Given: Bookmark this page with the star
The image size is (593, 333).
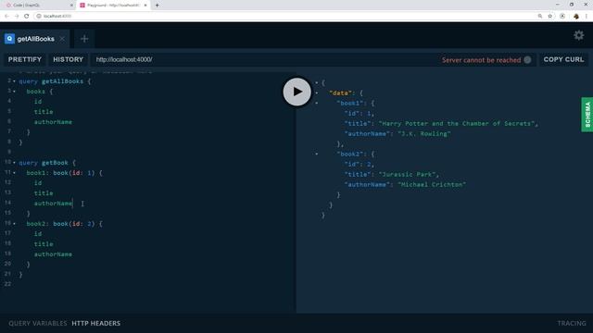Looking at the screenshot, I should (x=550, y=16).
